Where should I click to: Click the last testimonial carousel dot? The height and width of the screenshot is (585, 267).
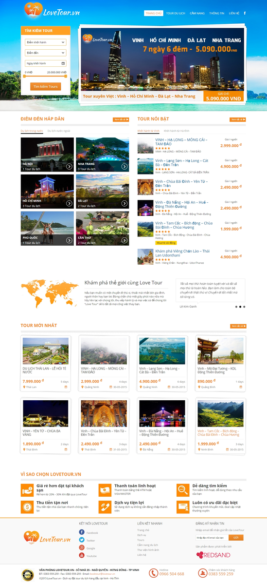[x=244, y=307]
